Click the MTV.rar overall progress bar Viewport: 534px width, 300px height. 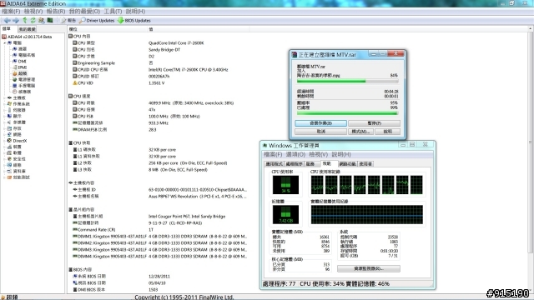click(x=347, y=113)
